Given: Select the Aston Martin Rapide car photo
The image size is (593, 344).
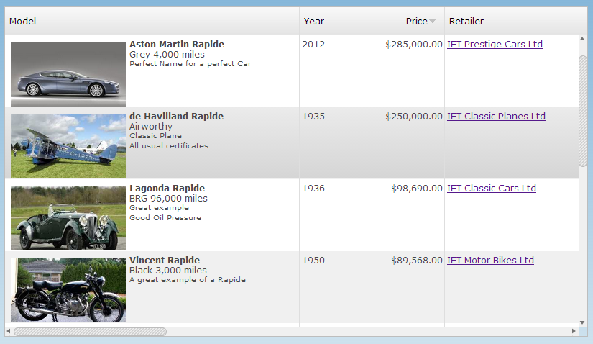Looking at the screenshot, I should [x=68, y=74].
